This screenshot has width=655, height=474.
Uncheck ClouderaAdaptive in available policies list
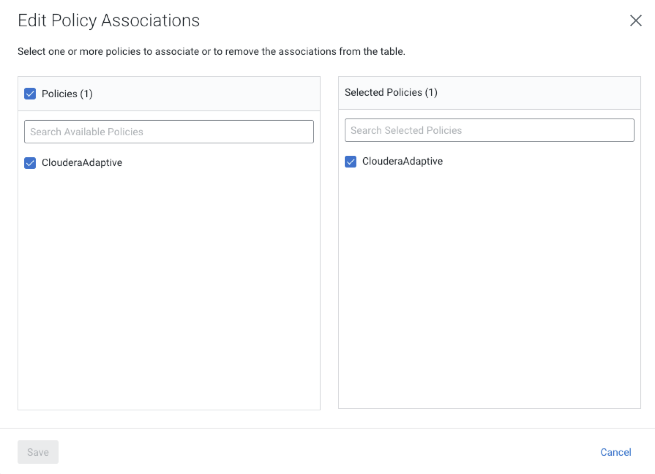(30, 163)
